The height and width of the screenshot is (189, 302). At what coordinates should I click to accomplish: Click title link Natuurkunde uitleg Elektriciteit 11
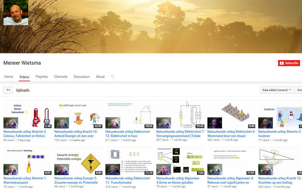[127, 180]
